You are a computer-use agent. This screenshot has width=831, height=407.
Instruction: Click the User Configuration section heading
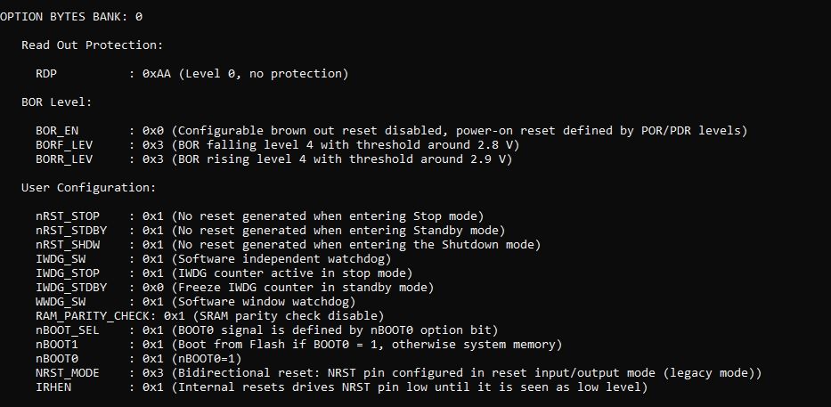tap(89, 187)
